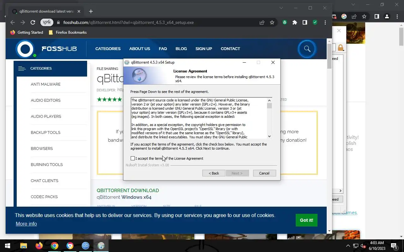Open ABOUT US menu item
404x252 pixels.
(x=140, y=49)
